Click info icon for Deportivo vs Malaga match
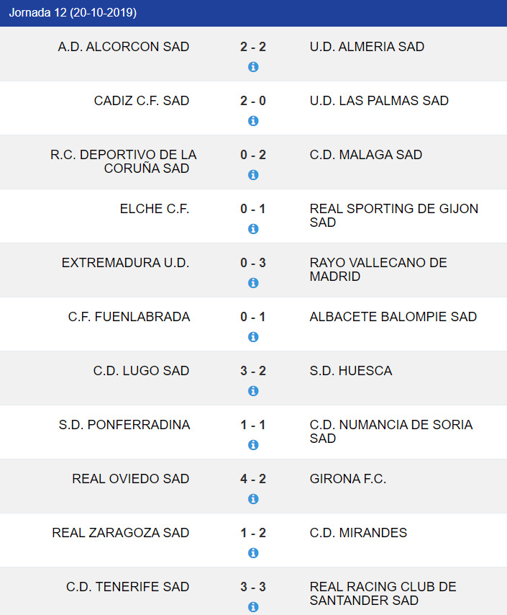 (x=253, y=175)
